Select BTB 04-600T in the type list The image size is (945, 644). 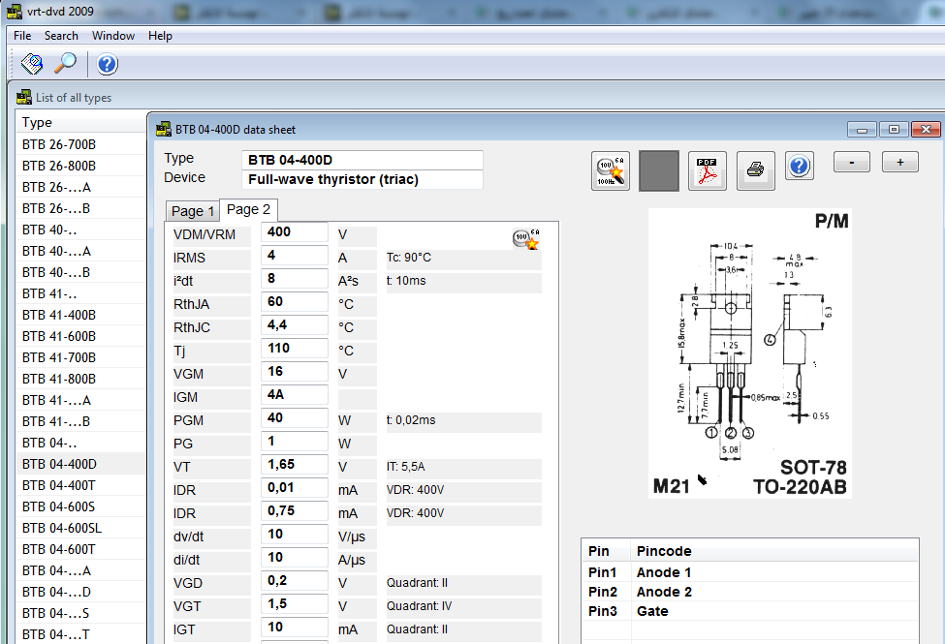click(80, 549)
